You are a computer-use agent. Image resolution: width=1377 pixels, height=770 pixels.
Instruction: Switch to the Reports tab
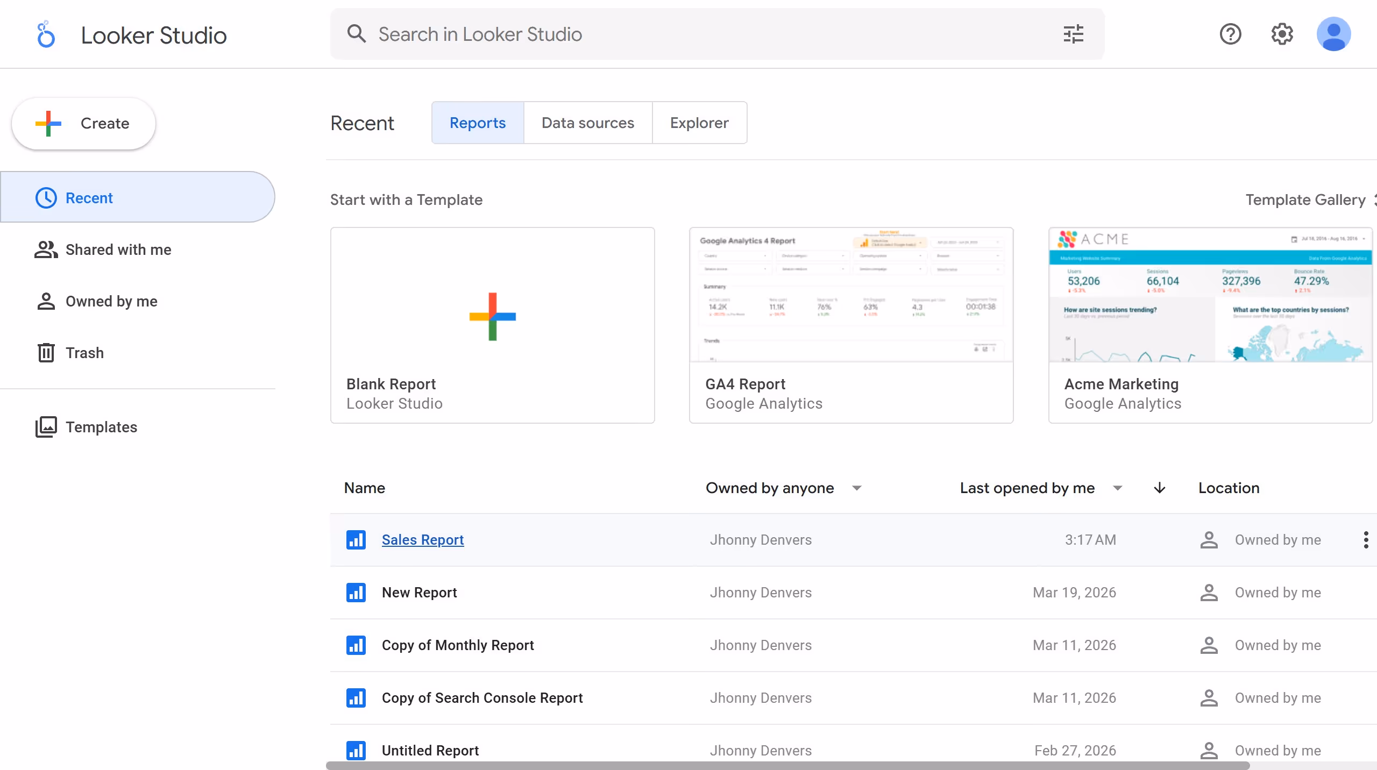click(x=478, y=123)
